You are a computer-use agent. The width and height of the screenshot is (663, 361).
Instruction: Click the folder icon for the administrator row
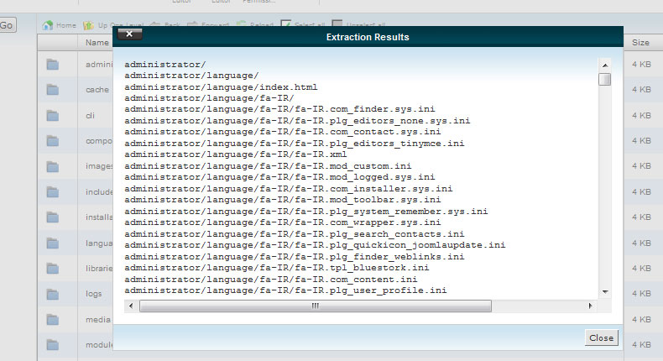[x=52, y=64]
